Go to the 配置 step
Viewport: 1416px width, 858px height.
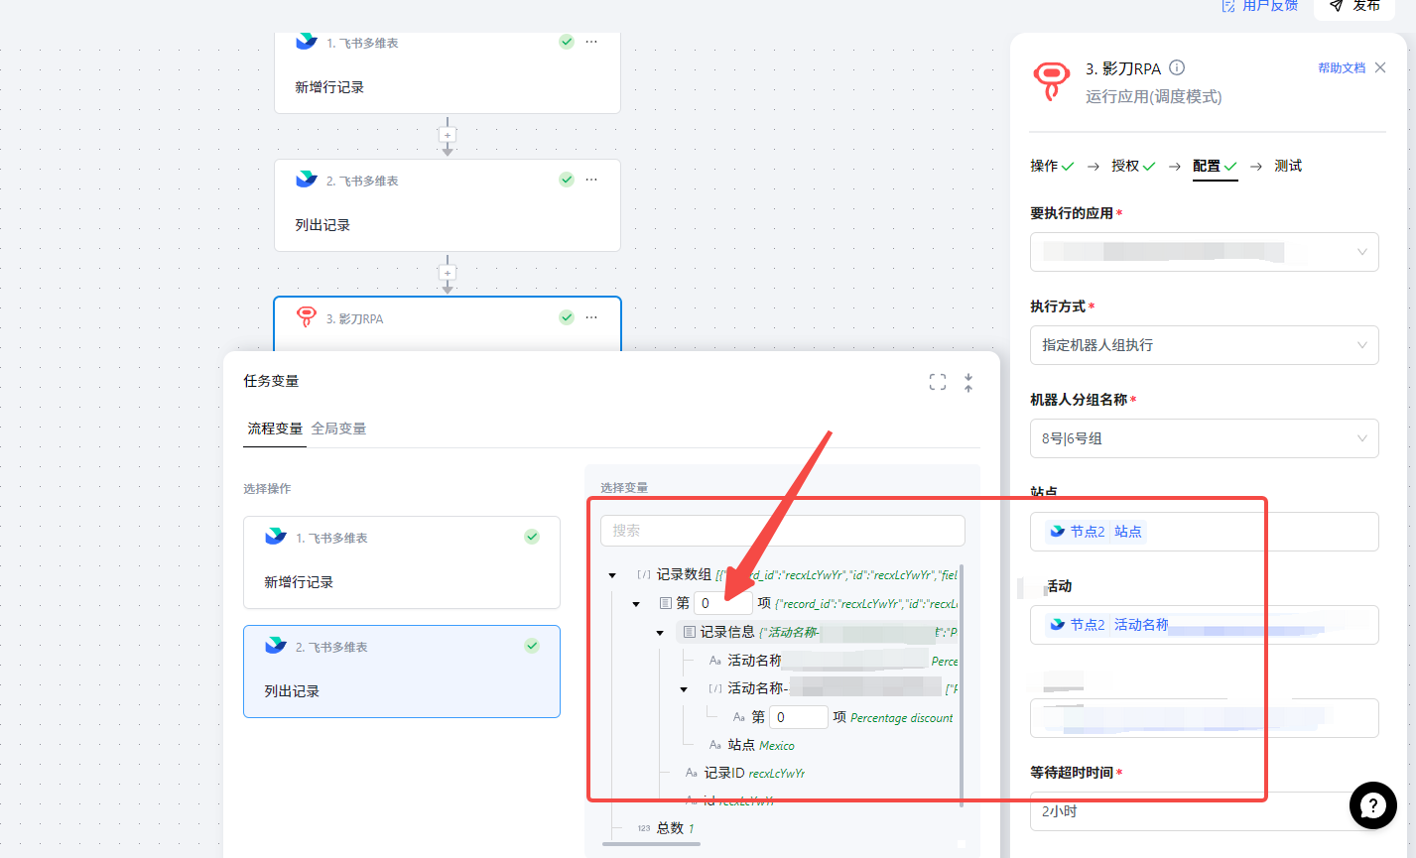(1215, 166)
